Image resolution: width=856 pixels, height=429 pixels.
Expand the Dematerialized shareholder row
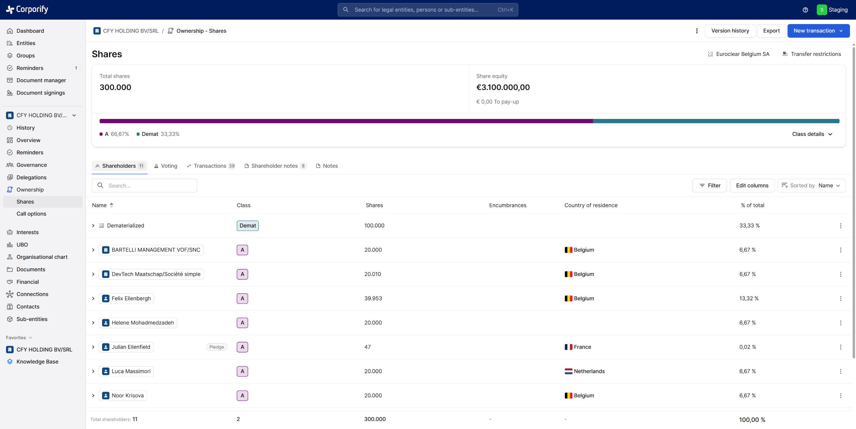pos(93,226)
